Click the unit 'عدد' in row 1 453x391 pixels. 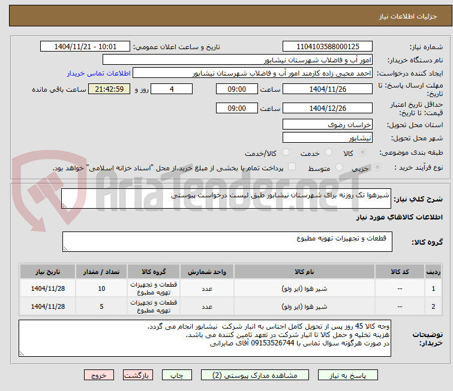(207, 288)
